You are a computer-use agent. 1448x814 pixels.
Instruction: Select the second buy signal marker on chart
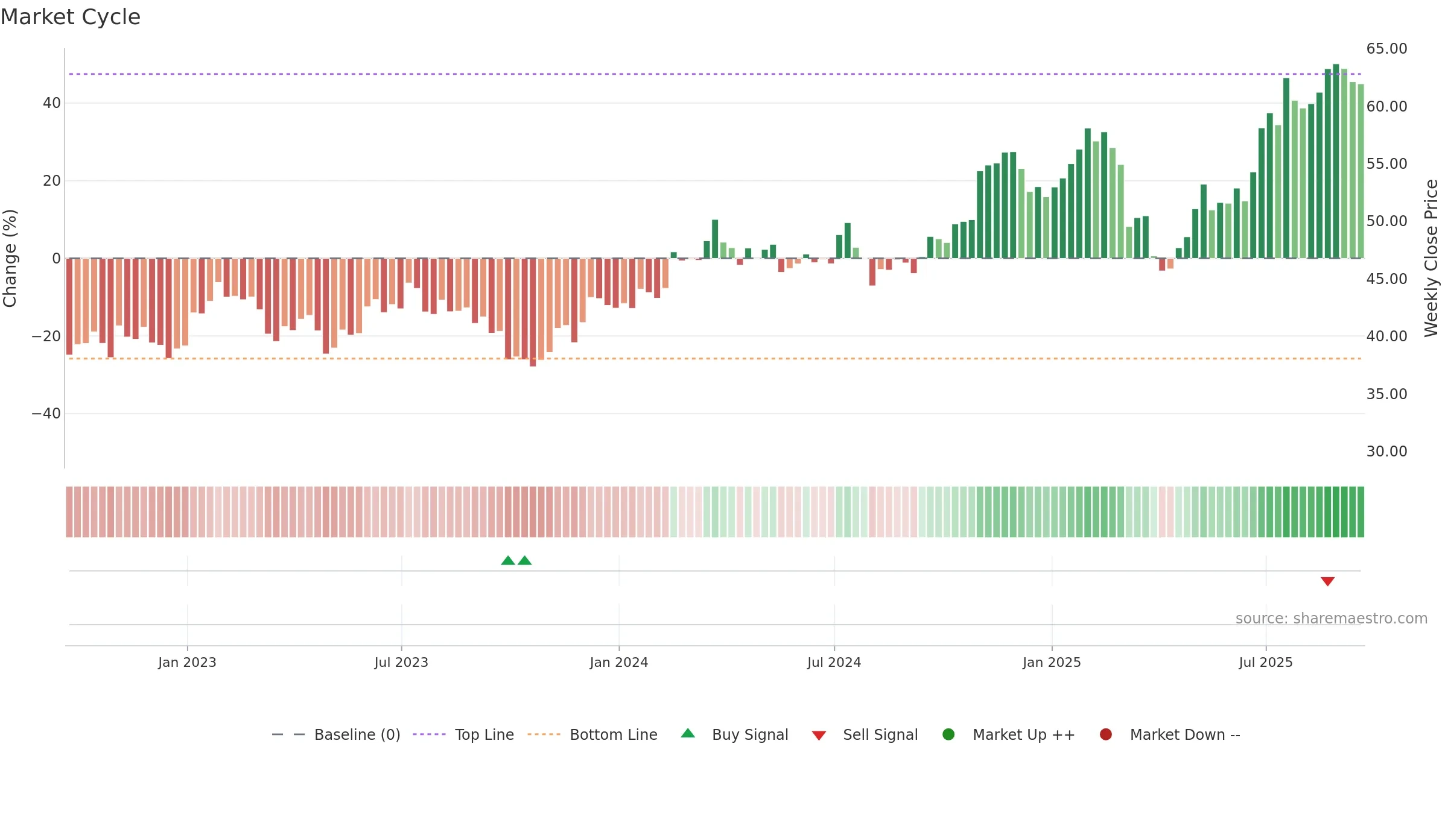pos(525,561)
